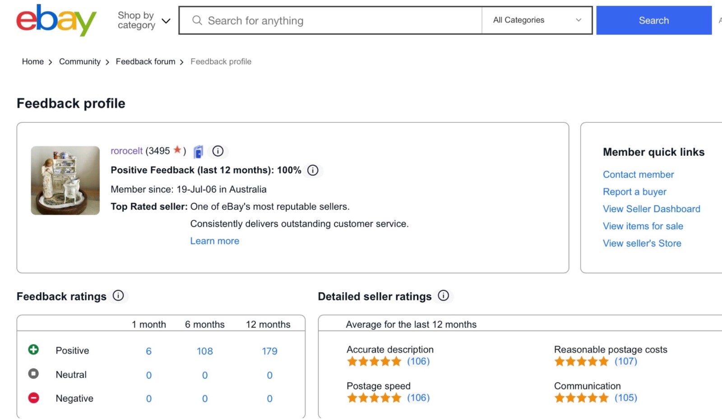Open info icon beside Positive Feedback 100%

click(313, 170)
